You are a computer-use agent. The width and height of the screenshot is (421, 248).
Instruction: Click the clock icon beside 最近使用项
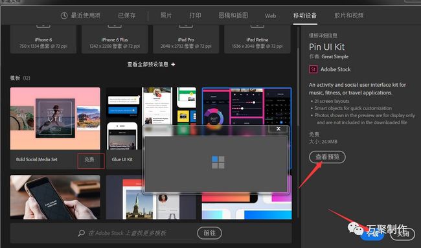click(64, 16)
